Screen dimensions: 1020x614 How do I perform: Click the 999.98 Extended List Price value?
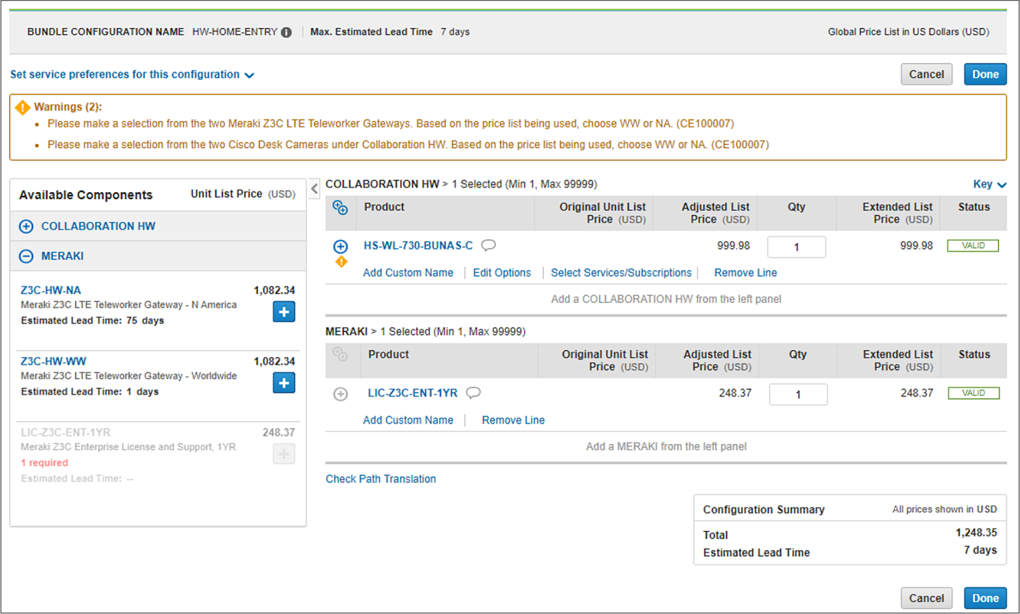pos(916,245)
